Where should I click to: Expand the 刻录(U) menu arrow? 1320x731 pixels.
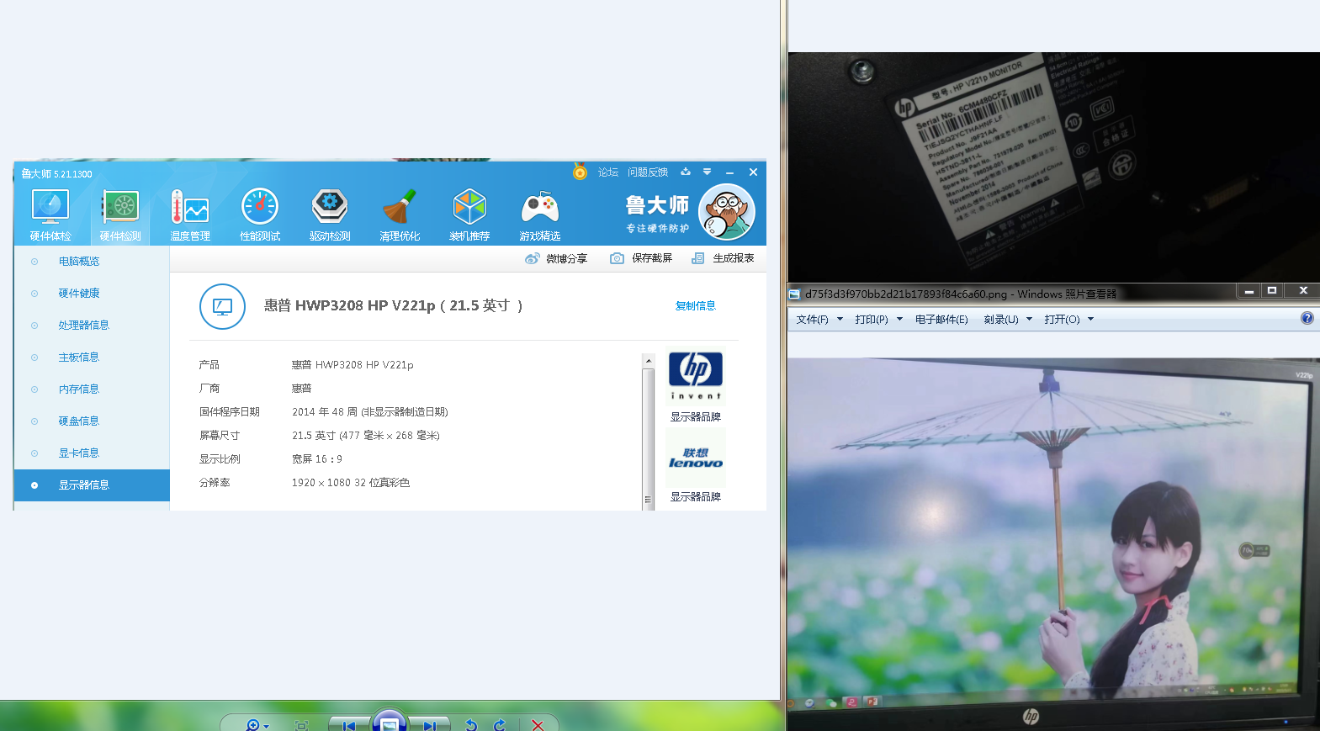click(1029, 319)
